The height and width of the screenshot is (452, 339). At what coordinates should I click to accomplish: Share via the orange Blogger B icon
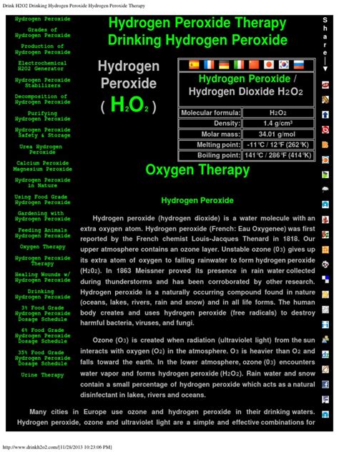click(x=325, y=144)
